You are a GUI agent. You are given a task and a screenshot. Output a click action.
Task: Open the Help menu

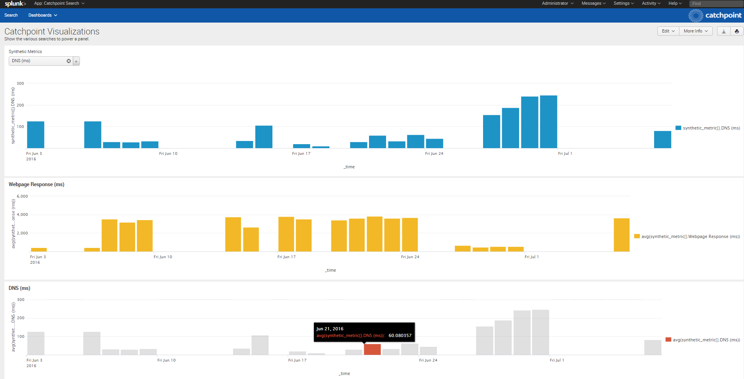(x=675, y=3)
